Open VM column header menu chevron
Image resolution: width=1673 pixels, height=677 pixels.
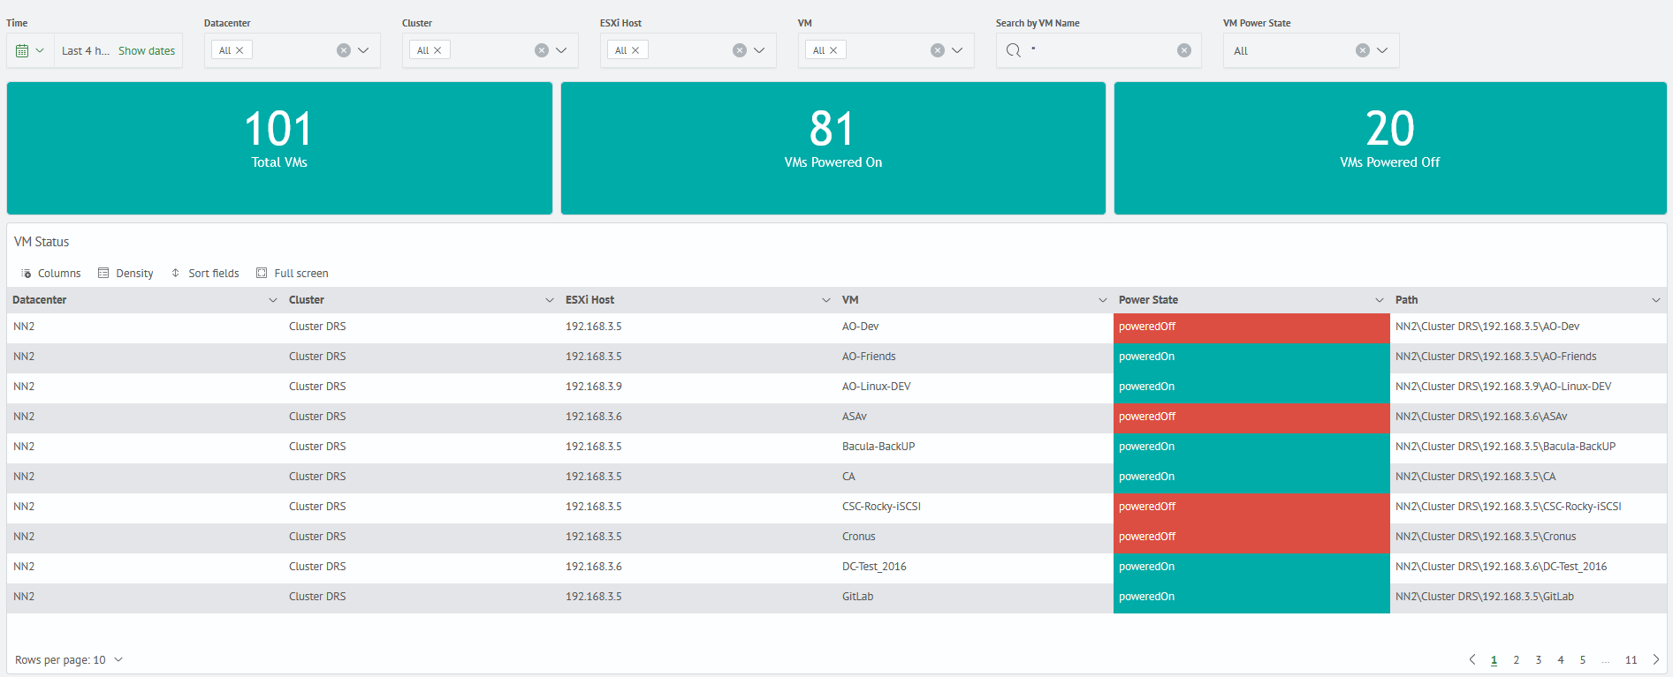pyautogui.click(x=1103, y=300)
